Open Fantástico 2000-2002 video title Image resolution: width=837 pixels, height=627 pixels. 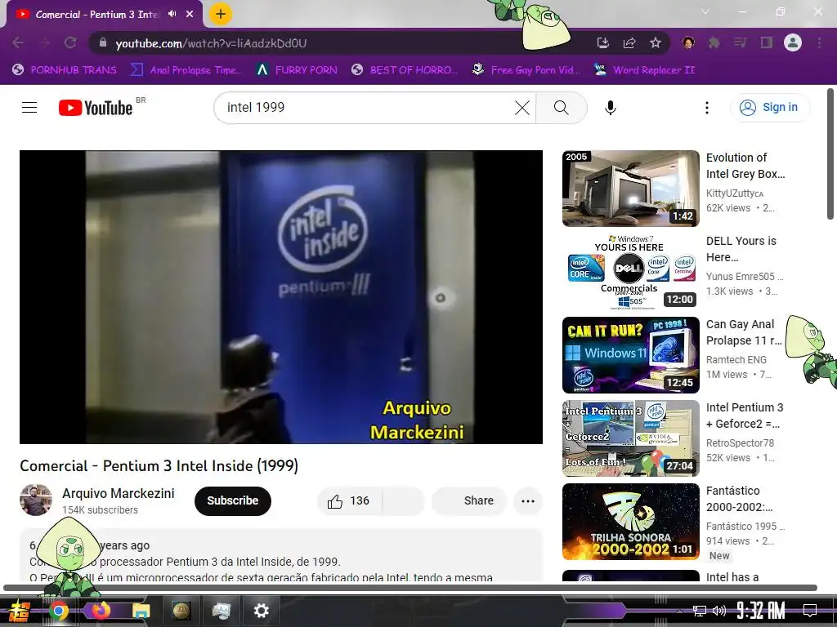pos(739,499)
